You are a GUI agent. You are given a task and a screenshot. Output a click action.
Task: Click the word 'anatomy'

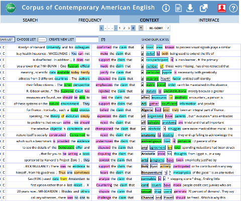149,135
